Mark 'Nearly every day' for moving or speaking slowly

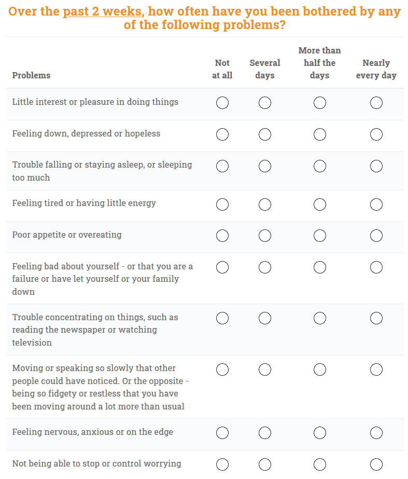[x=376, y=369]
